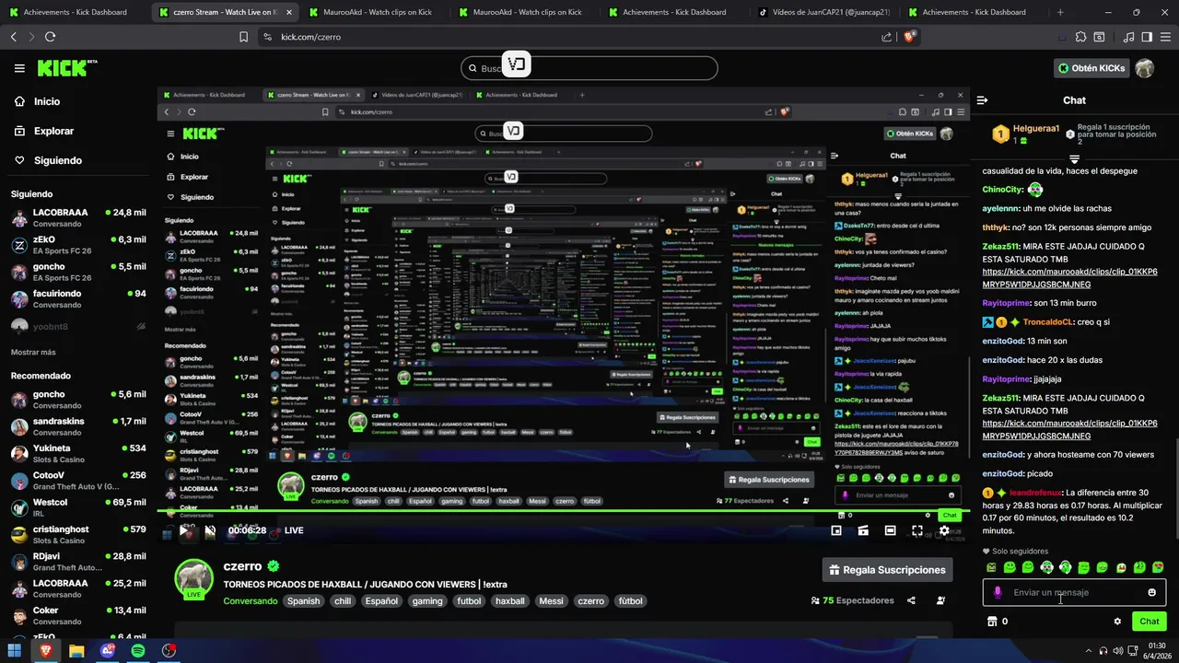Share page icon in address bar
Image resolution: width=1179 pixels, height=663 pixels.
(886, 37)
